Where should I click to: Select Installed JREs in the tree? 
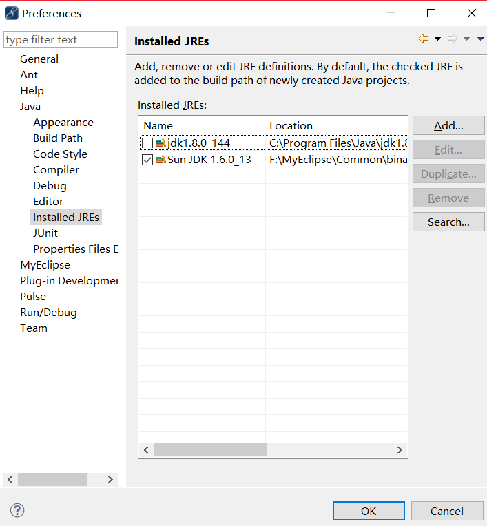tap(66, 218)
